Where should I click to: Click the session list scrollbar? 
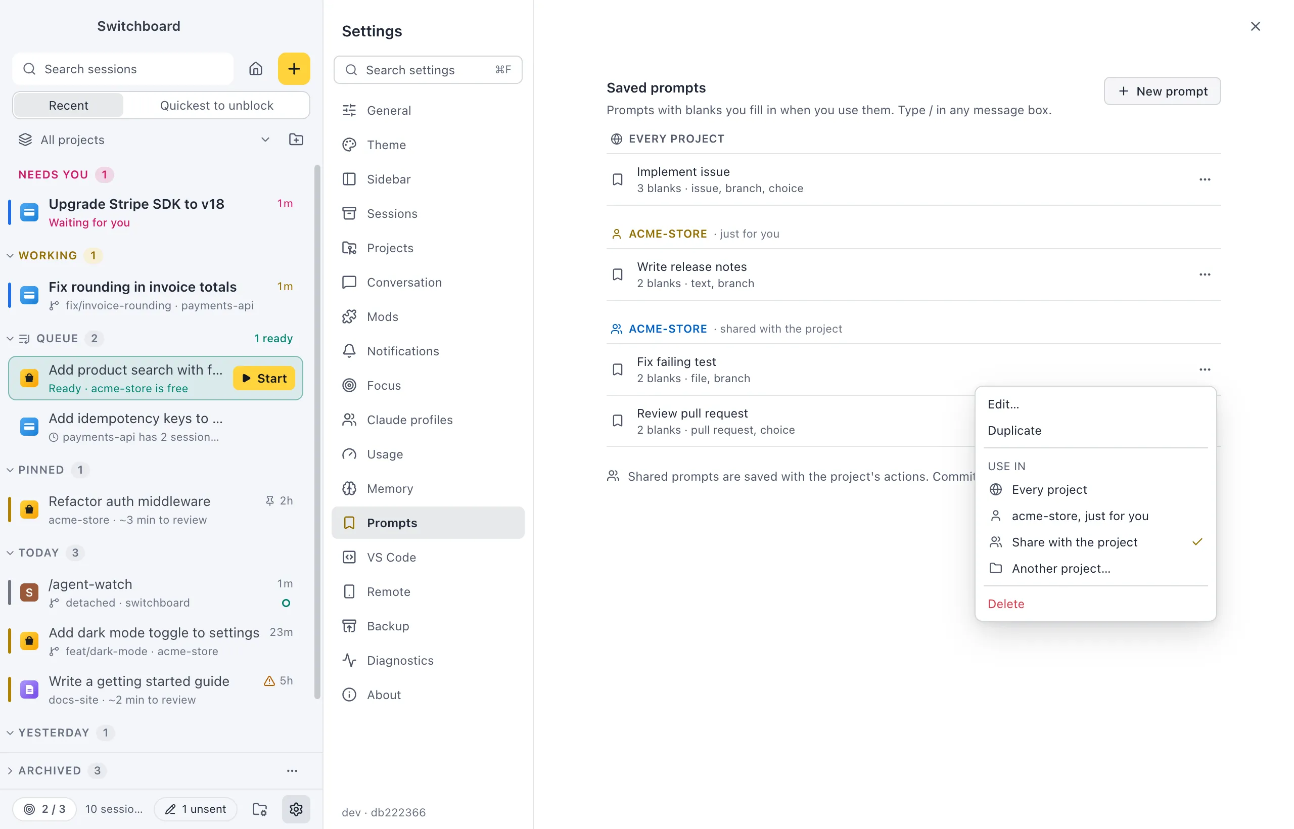[x=317, y=431]
